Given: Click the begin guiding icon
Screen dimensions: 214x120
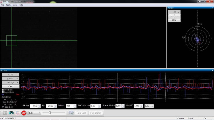Looking at the screenshot, I should pyautogui.click(x=18, y=113).
